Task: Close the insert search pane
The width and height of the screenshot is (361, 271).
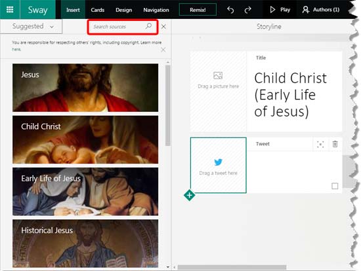Action: [x=163, y=27]
